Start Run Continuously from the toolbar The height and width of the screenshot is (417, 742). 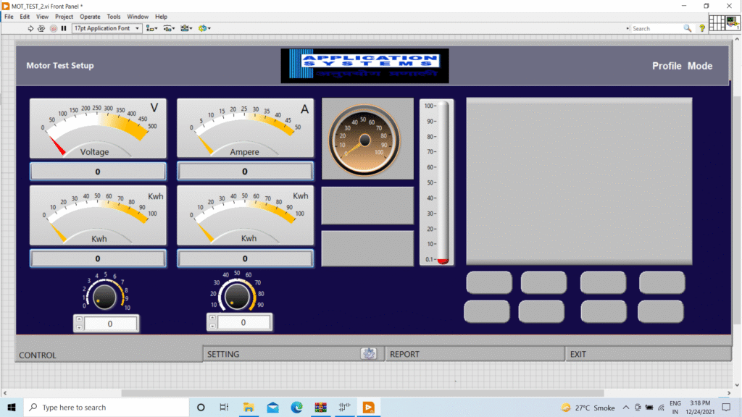[x=41, y=28]
